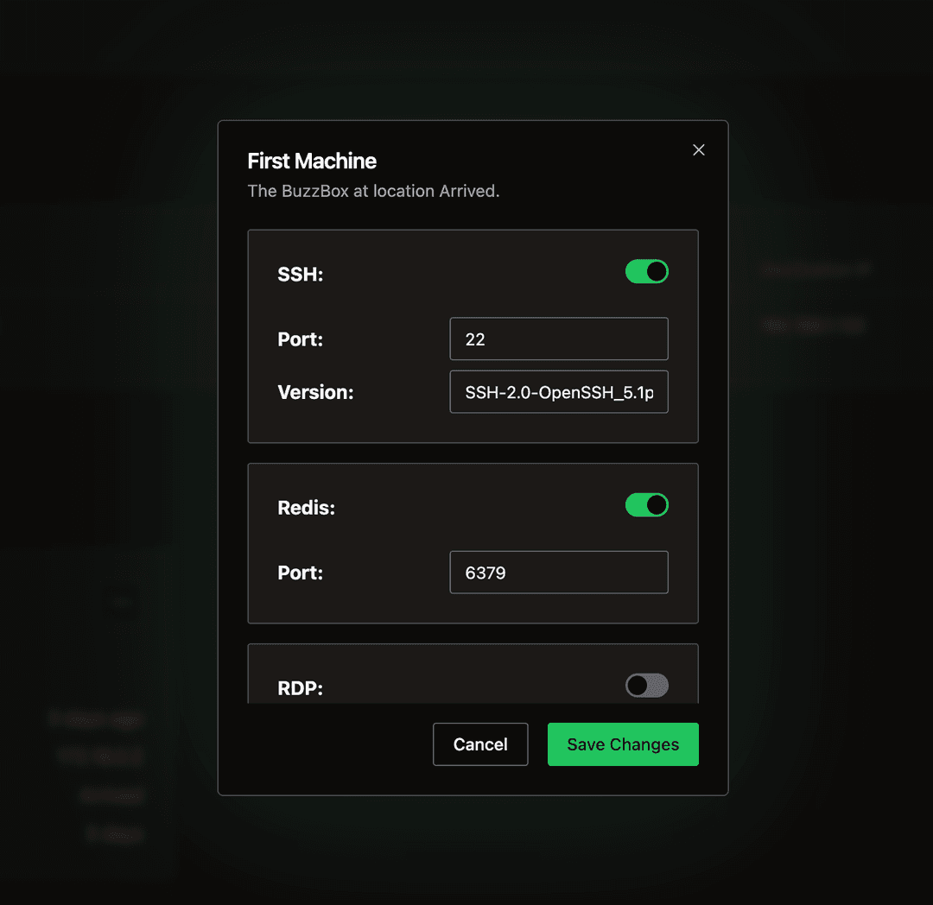Enable the RDP toggle switch
This screenshot has height=905, width=933.
tap(646, 686)
